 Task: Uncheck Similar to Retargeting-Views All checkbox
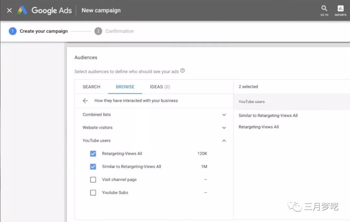pyautogui.click(x=93, y=167)
